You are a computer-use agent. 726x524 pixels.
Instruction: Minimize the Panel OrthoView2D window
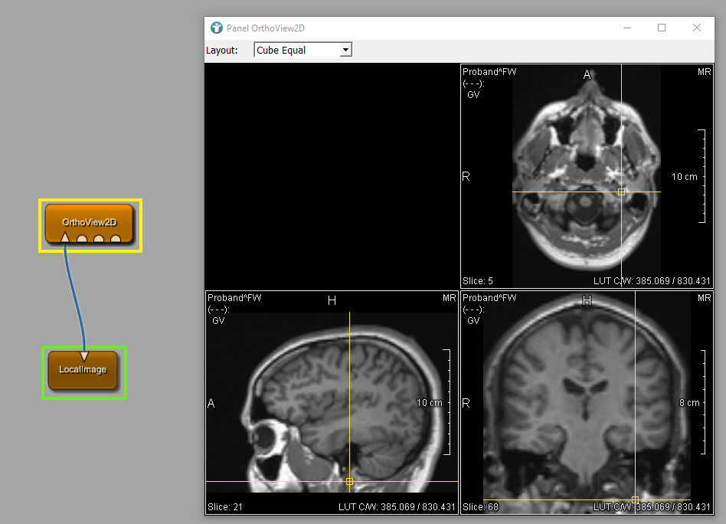tap(626, 28)
